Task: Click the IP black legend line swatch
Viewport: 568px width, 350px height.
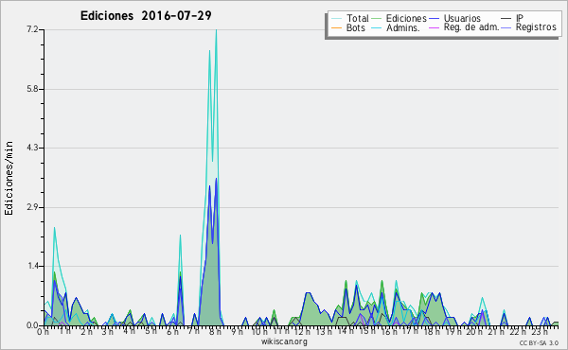Action: tap(506, 19)
